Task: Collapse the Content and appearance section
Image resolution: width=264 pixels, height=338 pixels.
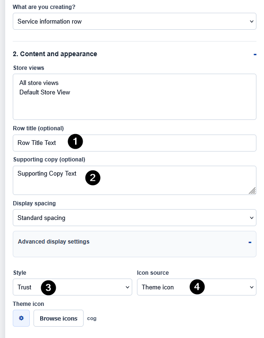Action: point(255,55)
